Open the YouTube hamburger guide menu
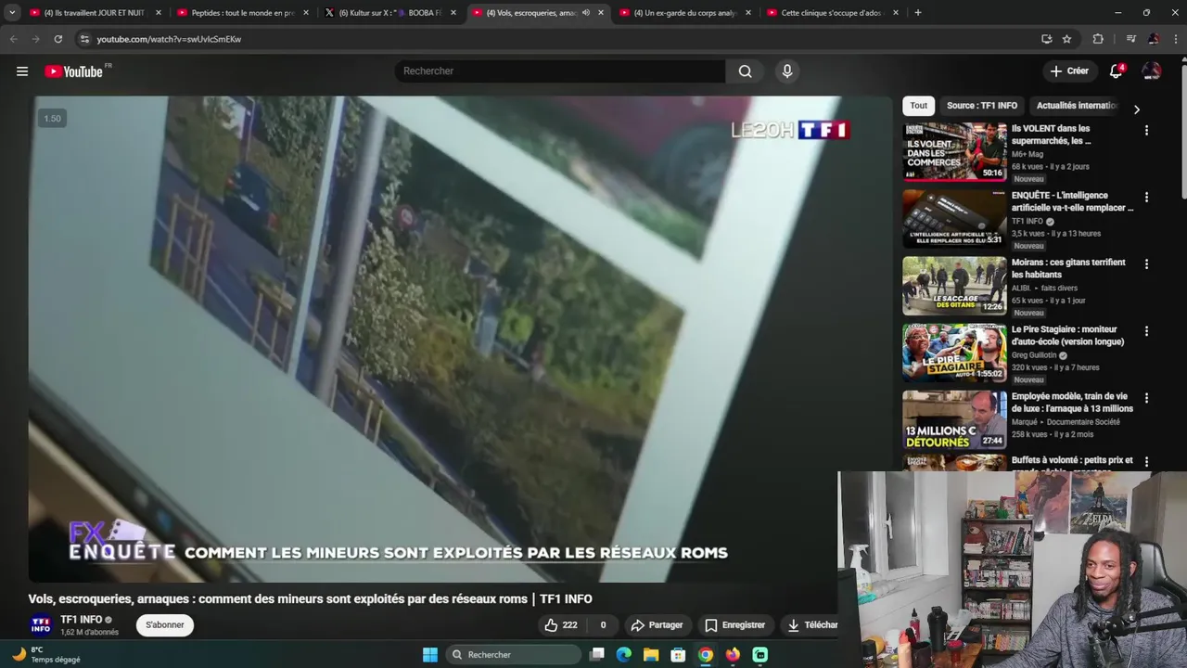This screenshot has width=1187, height=668. click(22, 71)
